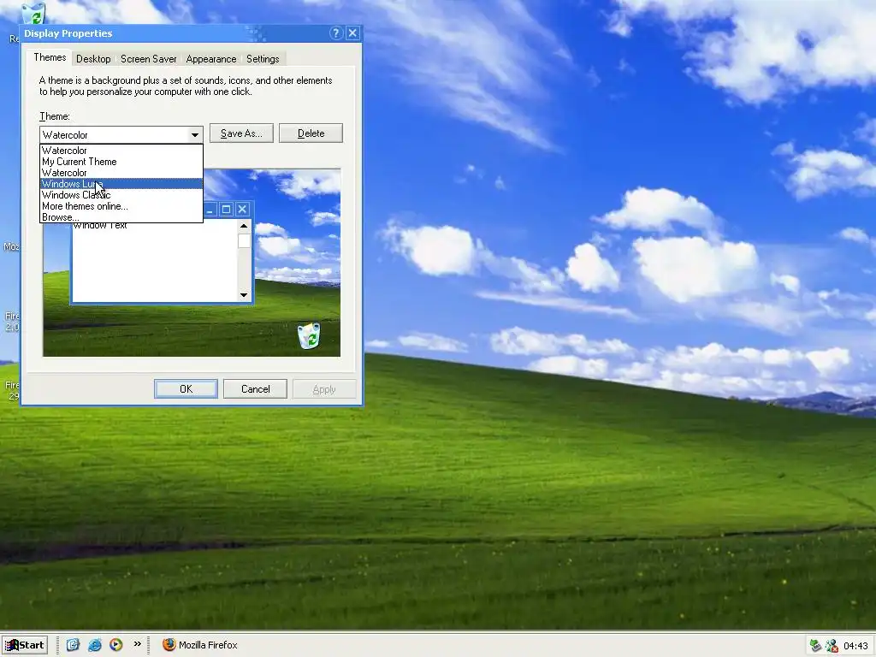The image size is (876, 657).
Task: Choose Browse... in theme list
Action: coord(121,217)
